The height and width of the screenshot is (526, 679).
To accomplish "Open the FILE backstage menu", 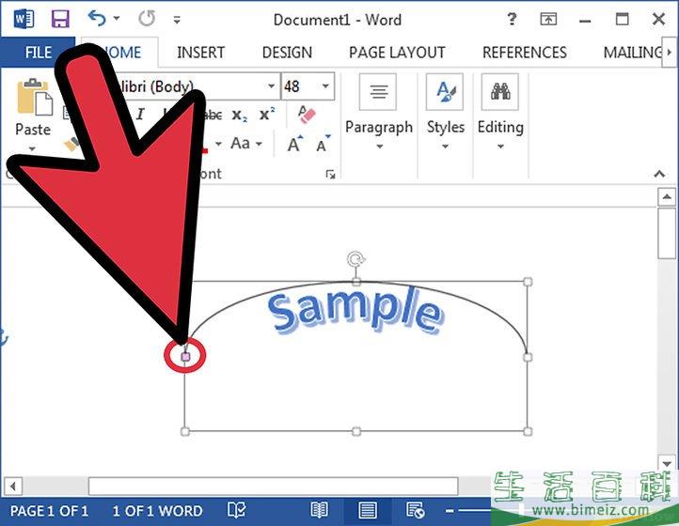I will pyautogui.click(x=38, y=53).
